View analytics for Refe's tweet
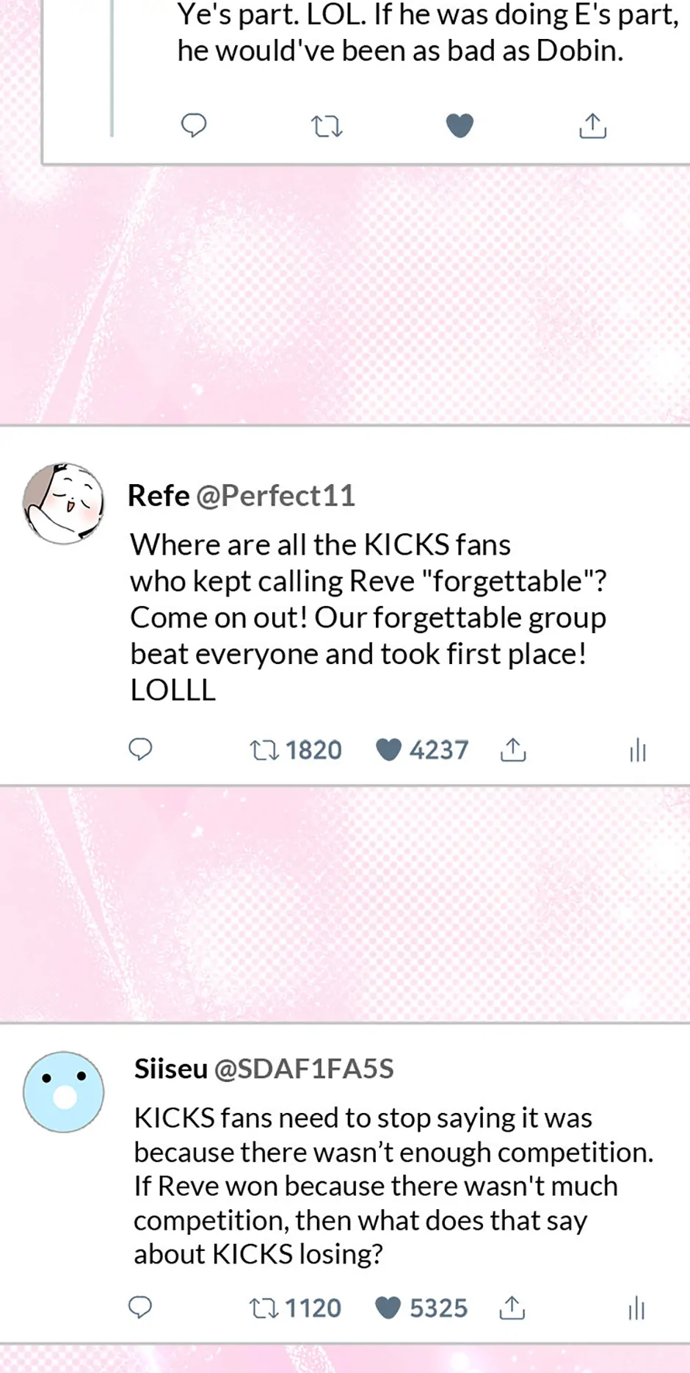Screen dimensions: 690x1373 (x=637, y=750)
